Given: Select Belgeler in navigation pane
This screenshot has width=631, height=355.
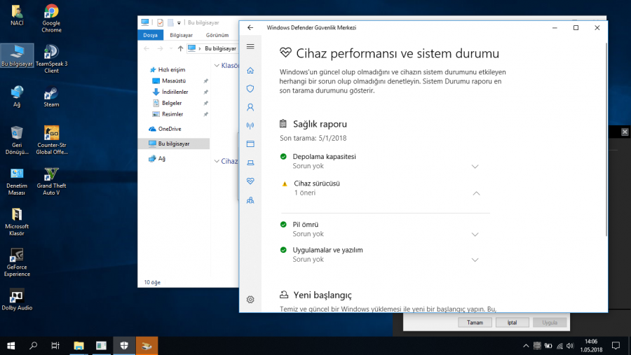Looking at the screenshot, I should 172,104.
